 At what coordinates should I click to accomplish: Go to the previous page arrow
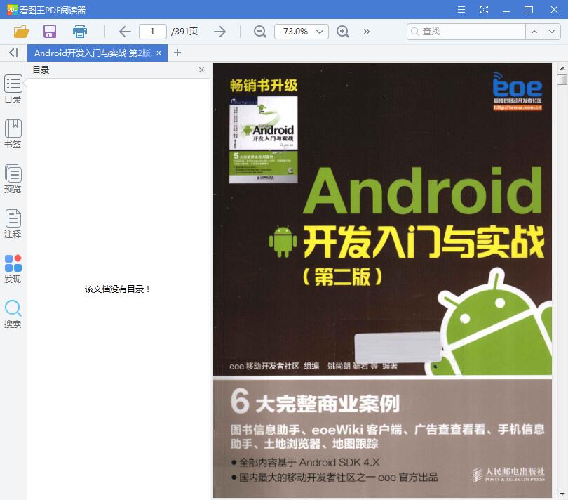tap(125, 32)
